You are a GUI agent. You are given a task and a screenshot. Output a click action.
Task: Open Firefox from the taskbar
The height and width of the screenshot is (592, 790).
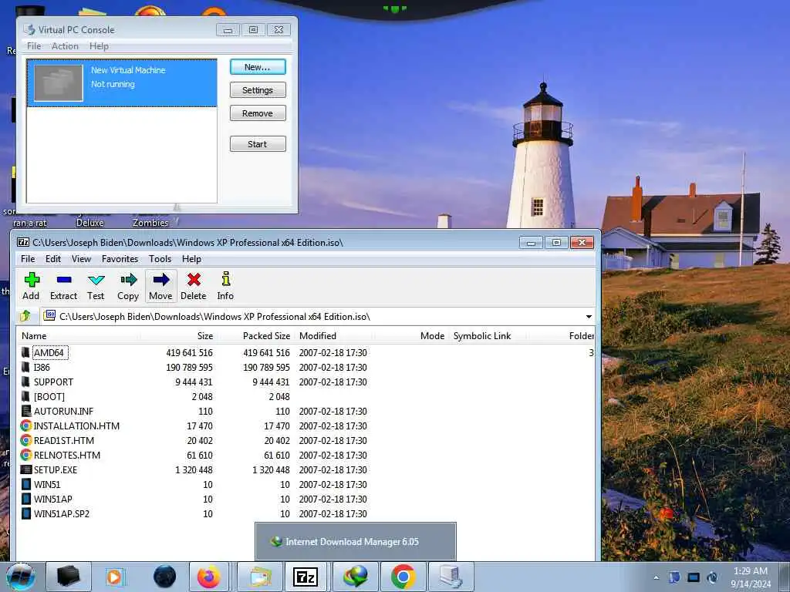[x=208, y=577]
